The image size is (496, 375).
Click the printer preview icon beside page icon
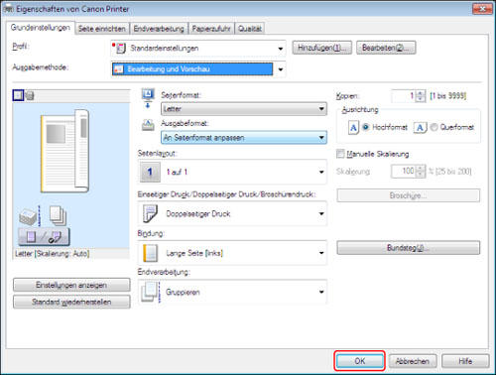point(30,96)
